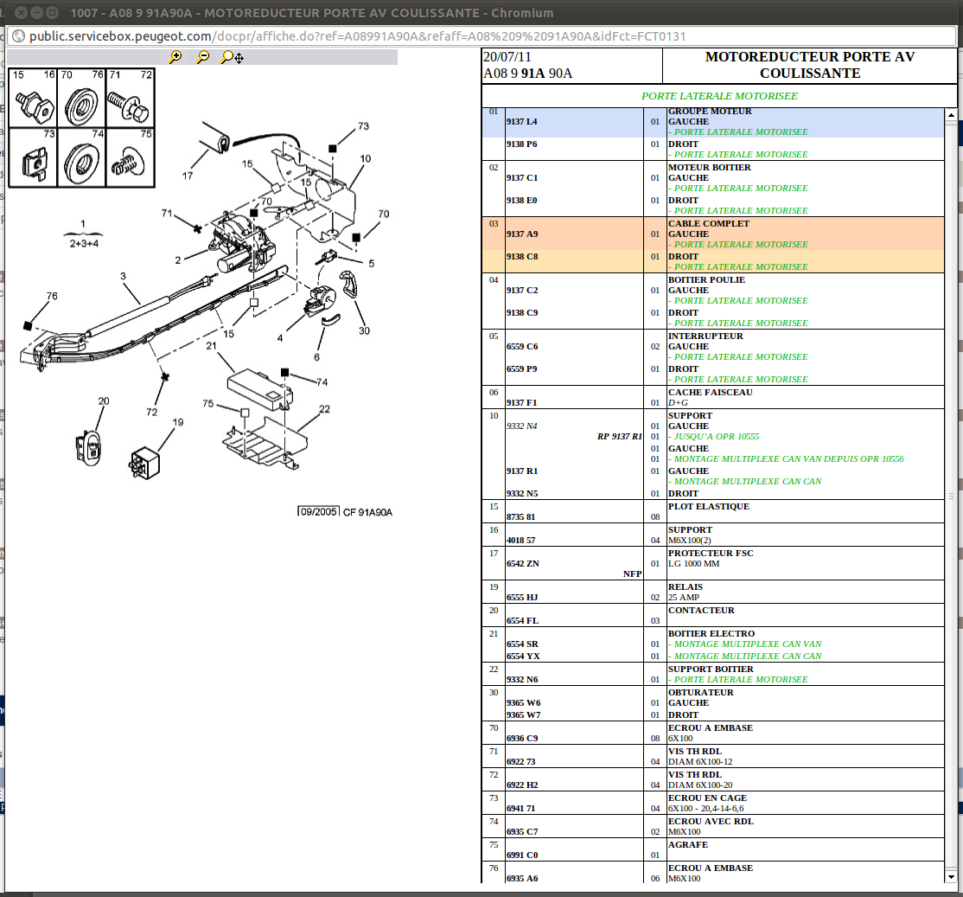Select part number 9138 C8
963x897 pixels.
522,257
